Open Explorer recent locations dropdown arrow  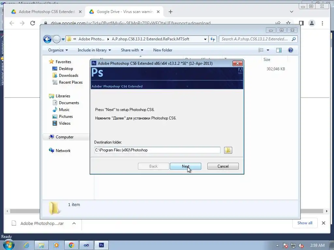[x=63, y=39]
